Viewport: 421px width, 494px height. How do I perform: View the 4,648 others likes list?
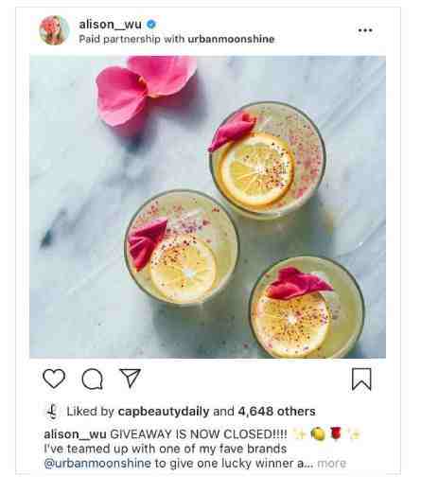276,412
